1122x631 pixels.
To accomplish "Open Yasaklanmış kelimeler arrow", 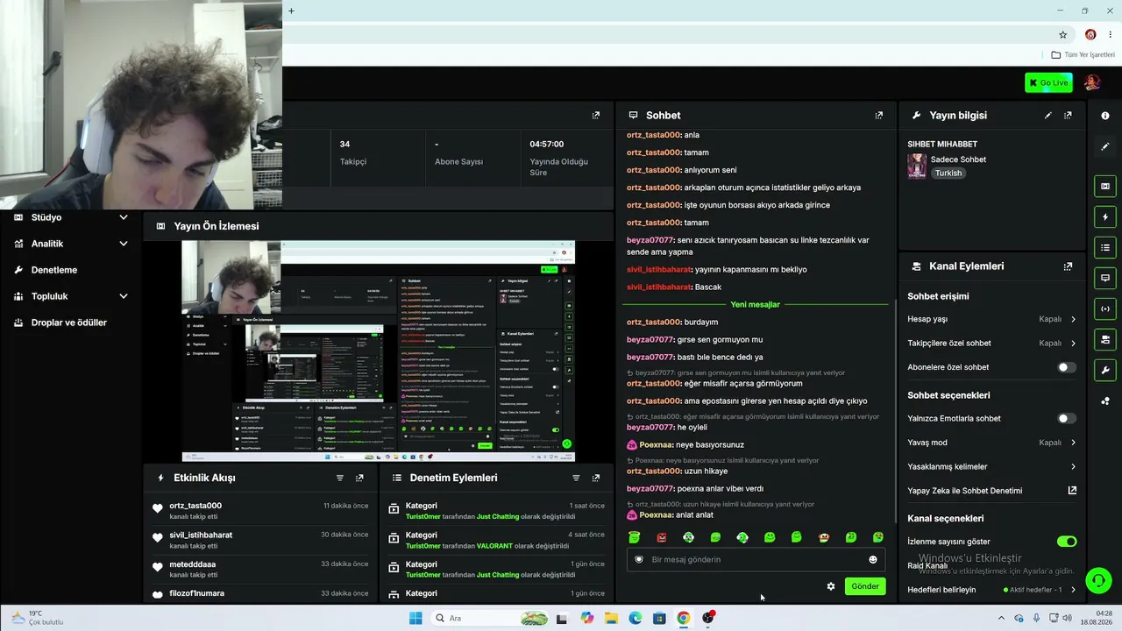I will coord(1073,466).
